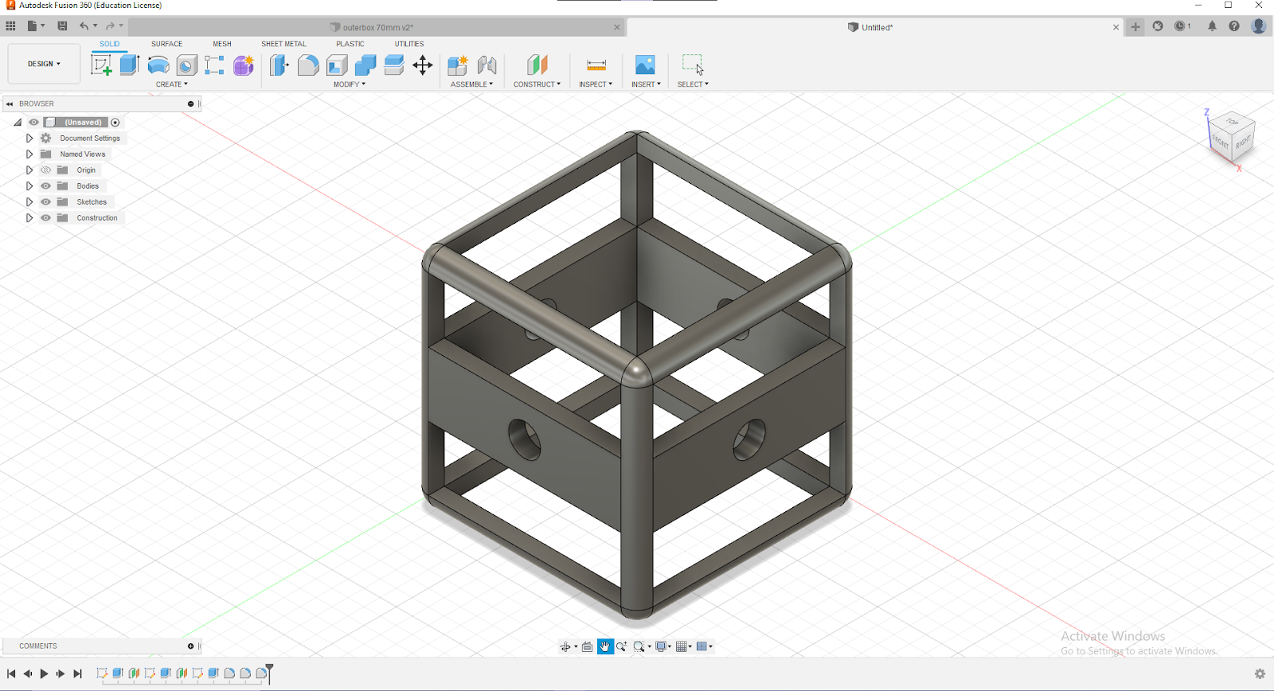Expand the Bodies folder
Screen dimensions: 1274x691
pyautogui.click(x=29, y=186)
